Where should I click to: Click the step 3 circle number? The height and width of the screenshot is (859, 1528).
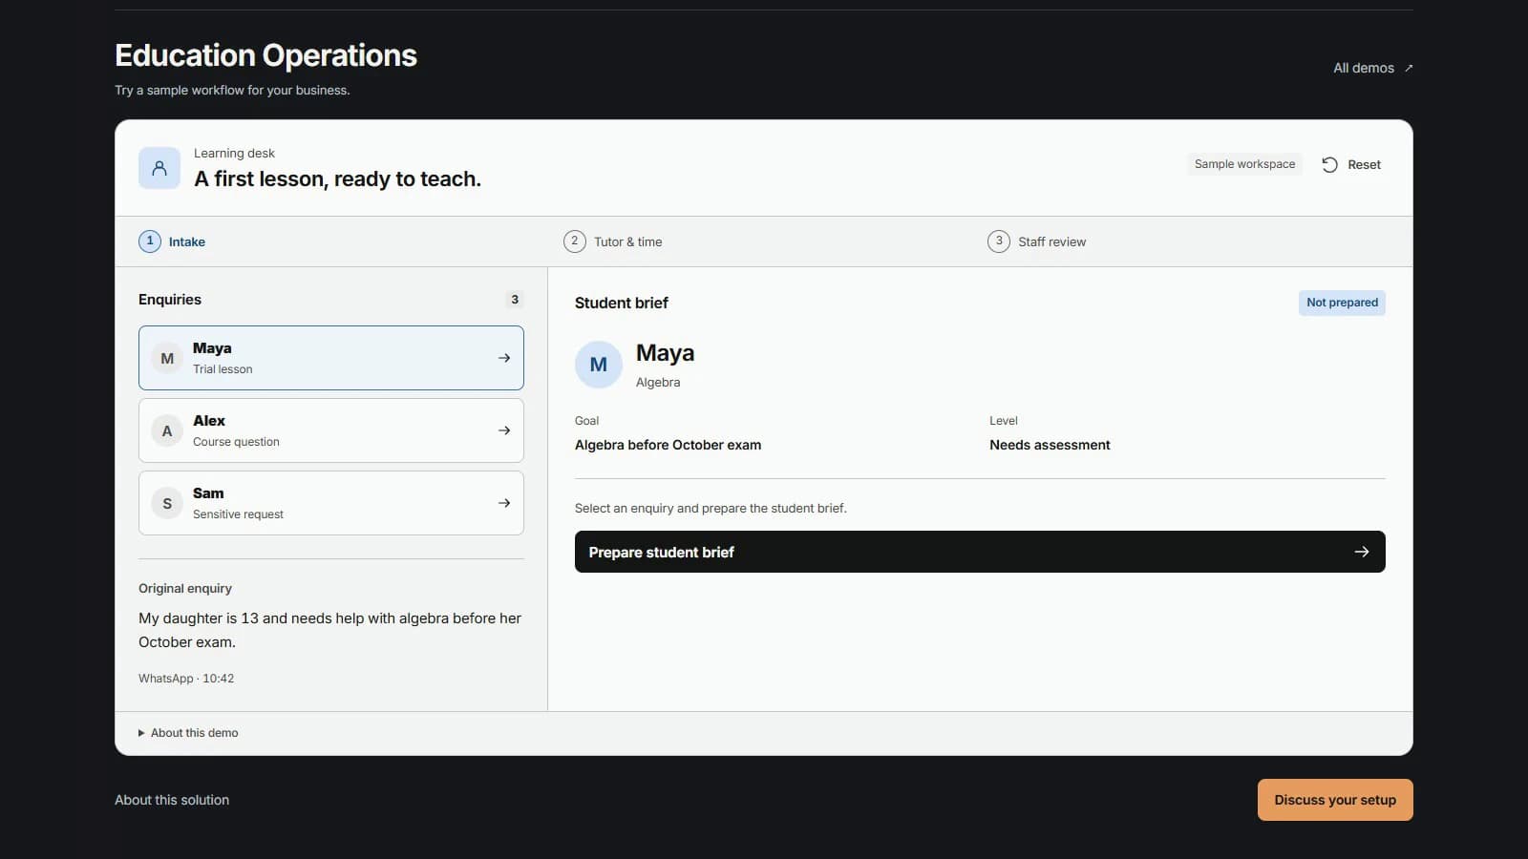coord(999,241)
